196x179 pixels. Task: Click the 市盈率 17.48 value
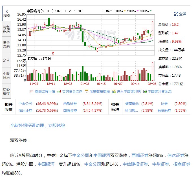[x=176, y=76]
